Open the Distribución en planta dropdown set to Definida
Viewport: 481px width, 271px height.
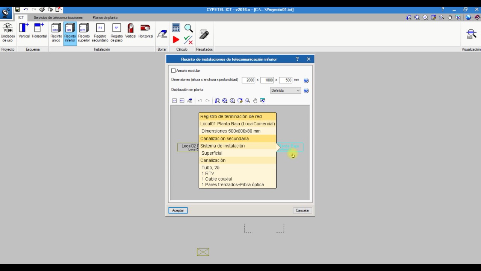[x=286, y=90]
